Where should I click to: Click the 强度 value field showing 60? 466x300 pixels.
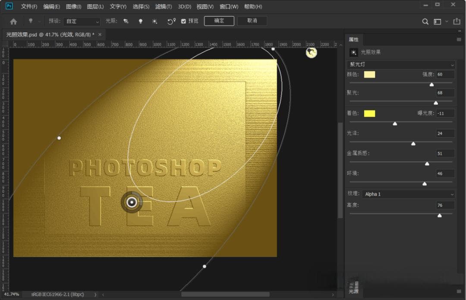pyautogui.click(x=445, y=74)
